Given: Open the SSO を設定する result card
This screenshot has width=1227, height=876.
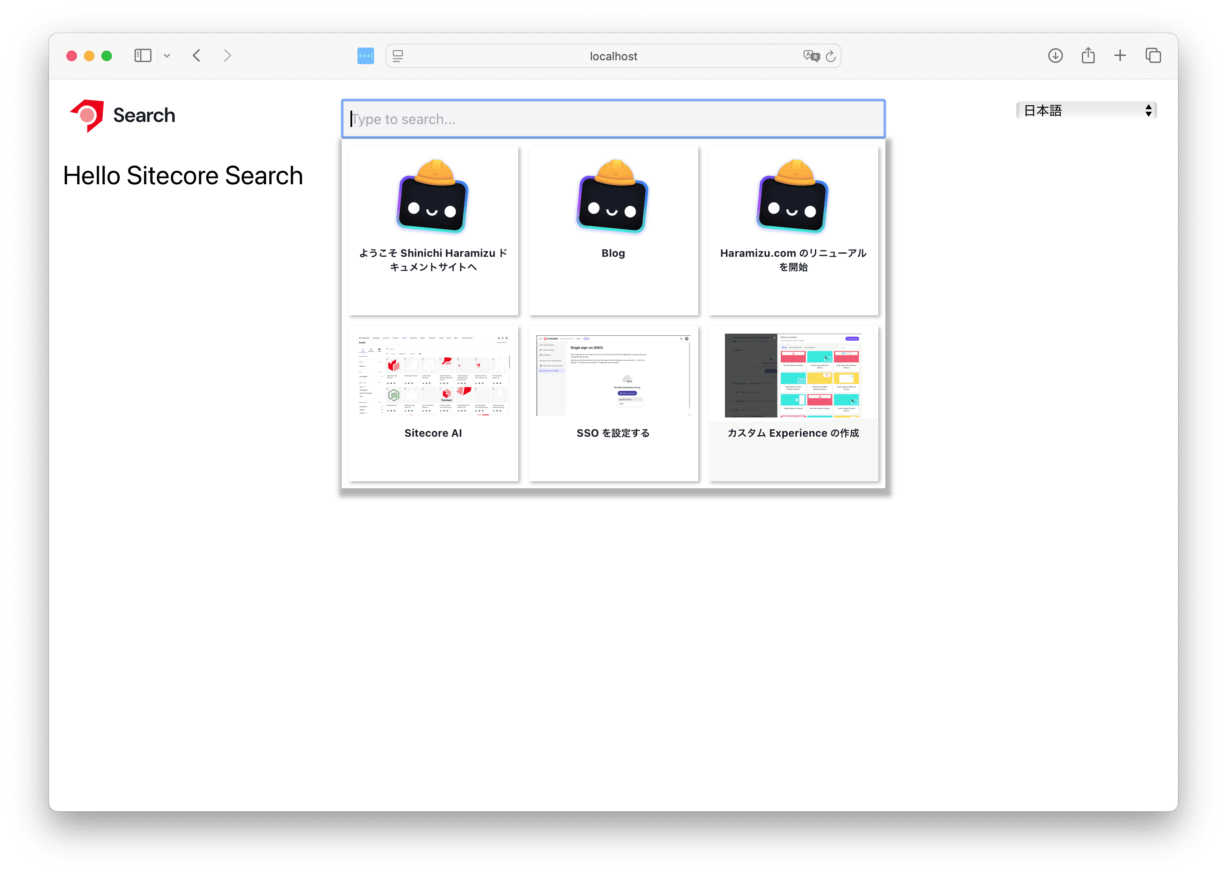Looking at the screenshot, I should click(x=613, y=404).
